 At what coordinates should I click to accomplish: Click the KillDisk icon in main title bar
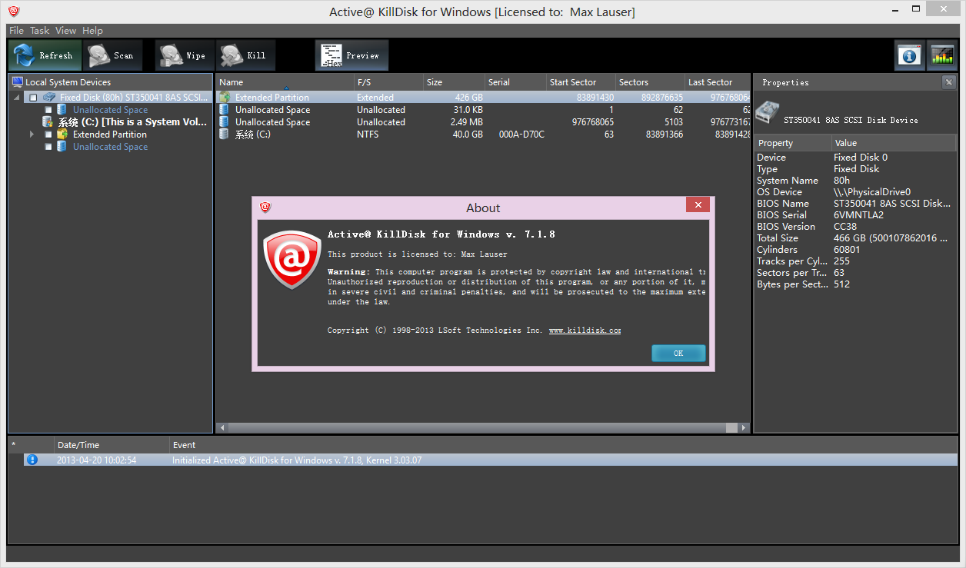pyautogui.click(x=13, y=12)
